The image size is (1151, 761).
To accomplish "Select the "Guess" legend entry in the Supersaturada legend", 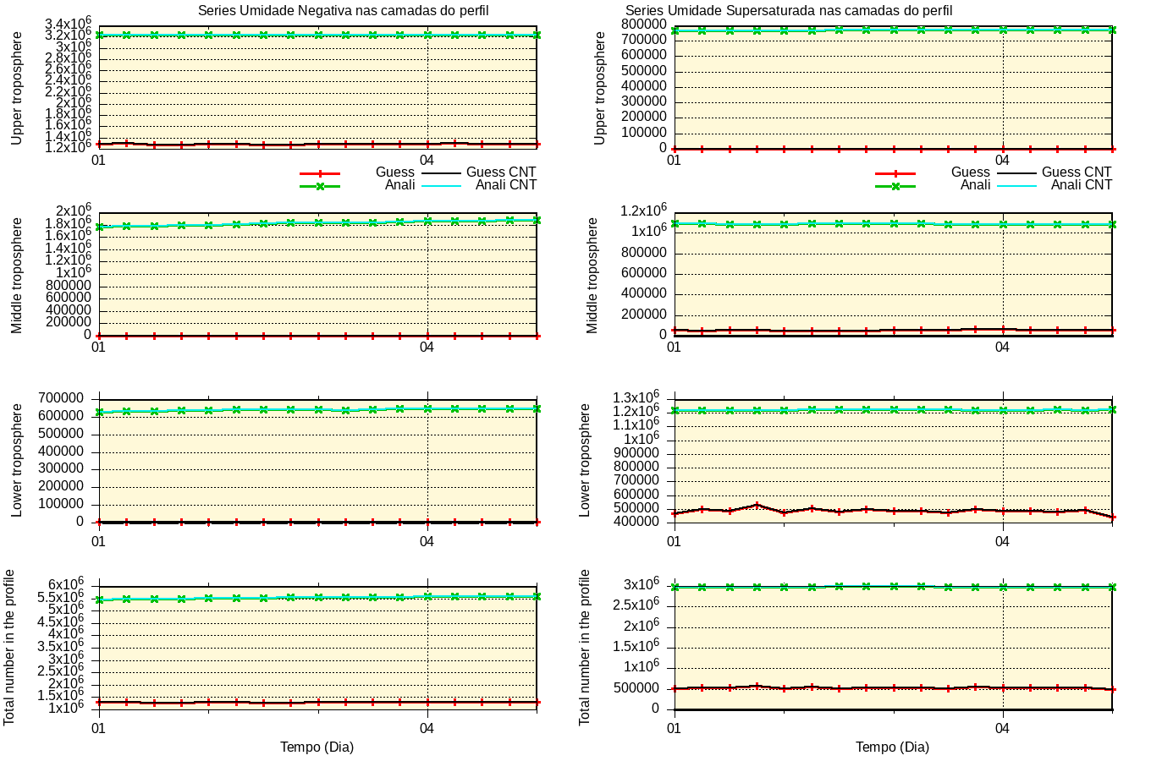I will click(971, 172).
